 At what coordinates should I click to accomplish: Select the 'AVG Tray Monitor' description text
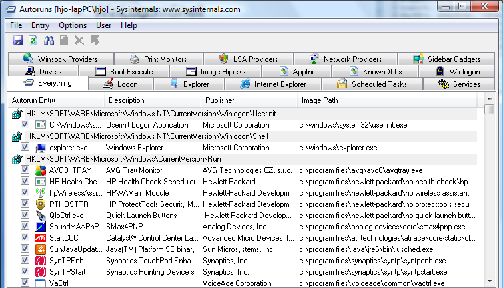point(134,170)
